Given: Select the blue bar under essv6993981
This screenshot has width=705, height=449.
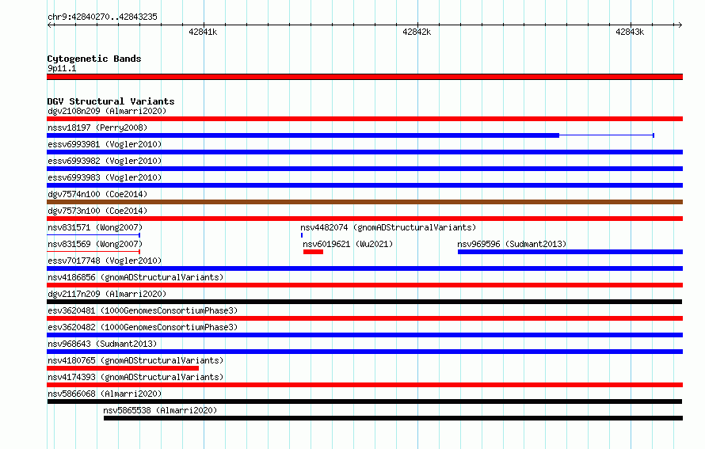Looking at the screenshot, I should coord(364,152).
